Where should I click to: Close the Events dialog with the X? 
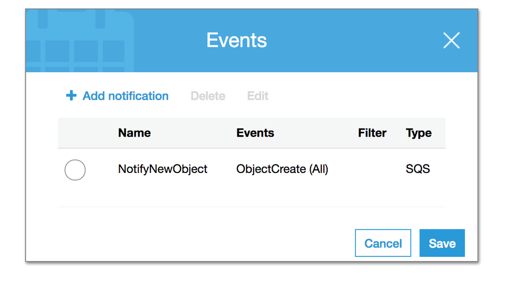(x=451, y=41)
